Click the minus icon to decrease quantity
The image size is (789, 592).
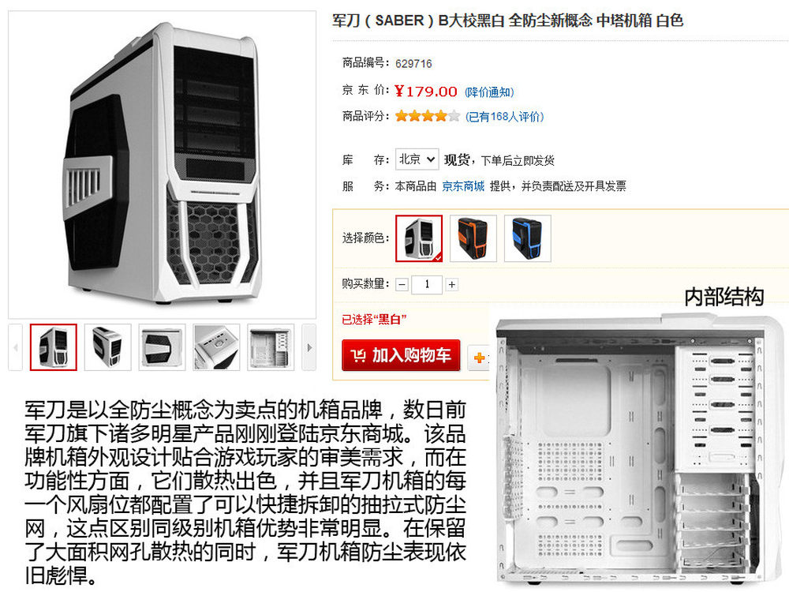[402, 284]
